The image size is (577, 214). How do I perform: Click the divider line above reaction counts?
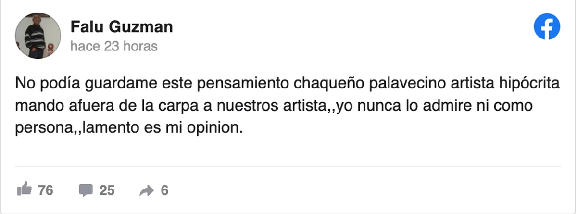coord(288,166)
